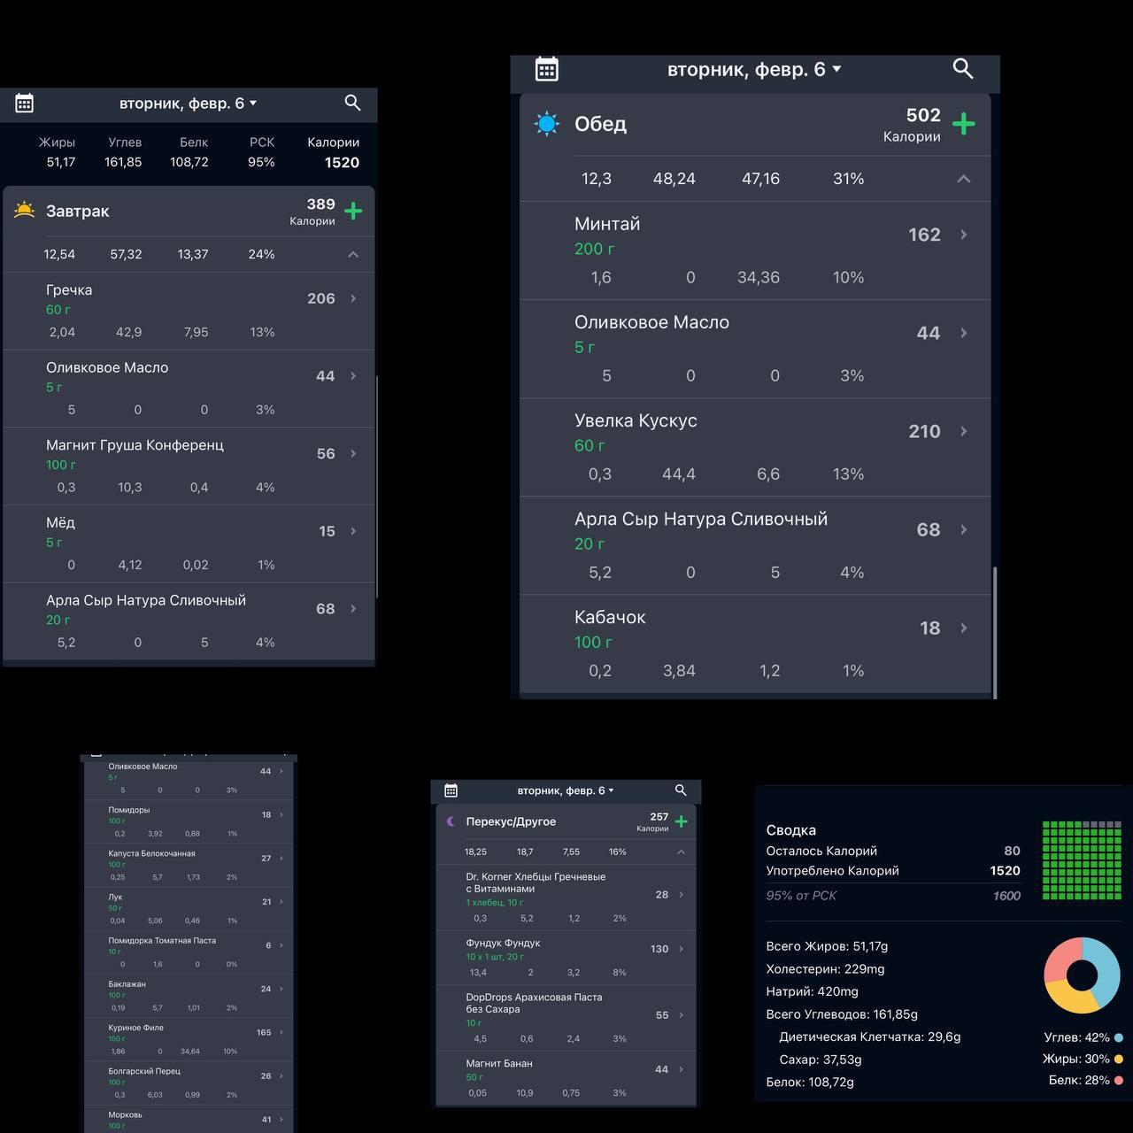
Task: Click the Холестерин: 229mg entry
Action: tap(825, 968)
